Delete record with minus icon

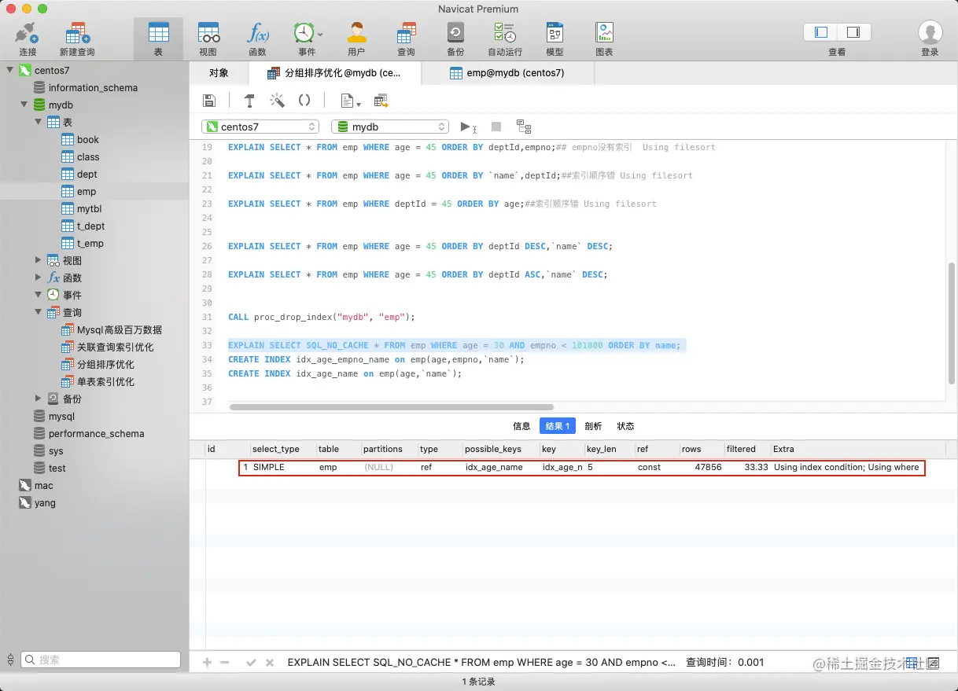click(225, 663)
